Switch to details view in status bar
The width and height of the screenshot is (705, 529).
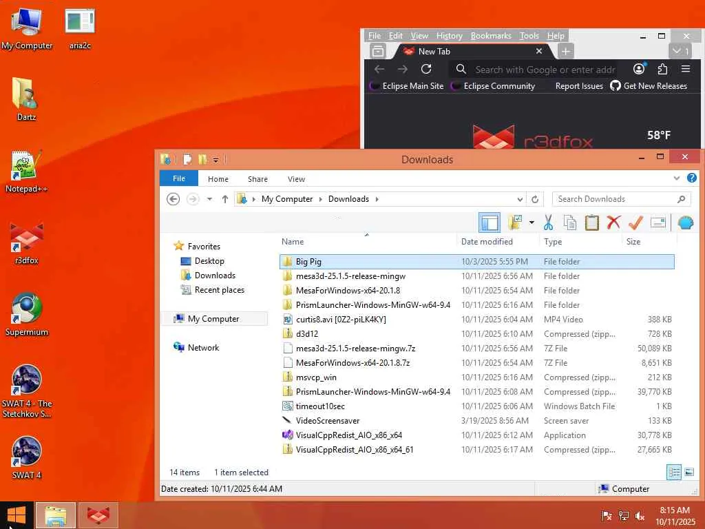[673, 472]
